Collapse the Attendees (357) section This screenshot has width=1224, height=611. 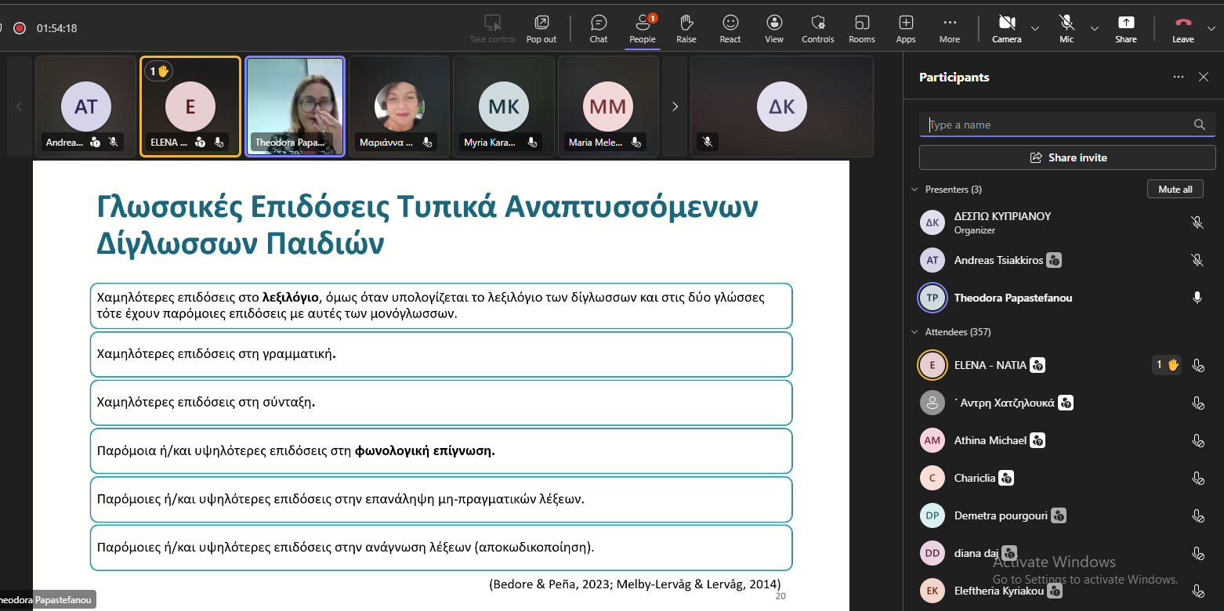coord(914,332)
